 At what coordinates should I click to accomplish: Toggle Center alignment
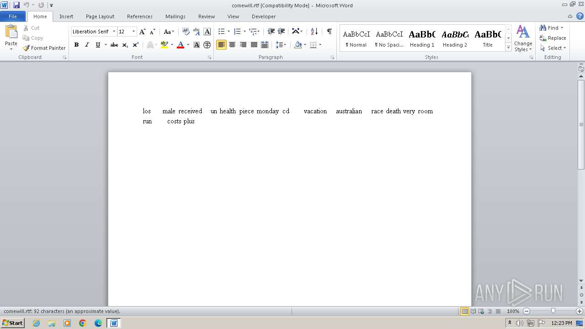[232, 45]
